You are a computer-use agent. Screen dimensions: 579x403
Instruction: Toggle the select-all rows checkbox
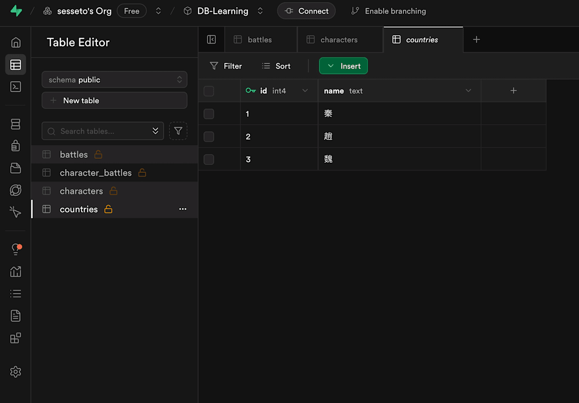click(x=209, y=91)
